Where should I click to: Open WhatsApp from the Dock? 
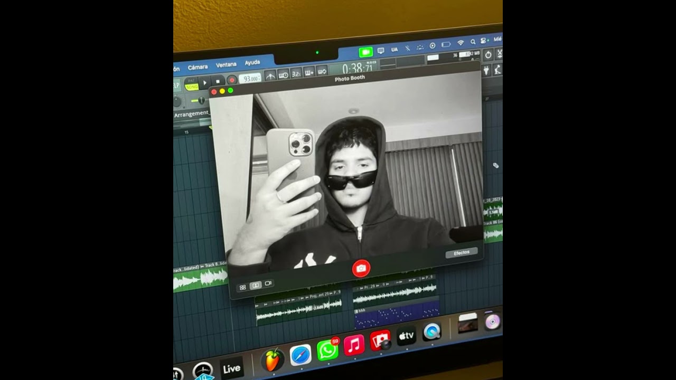tap(328, 350)
